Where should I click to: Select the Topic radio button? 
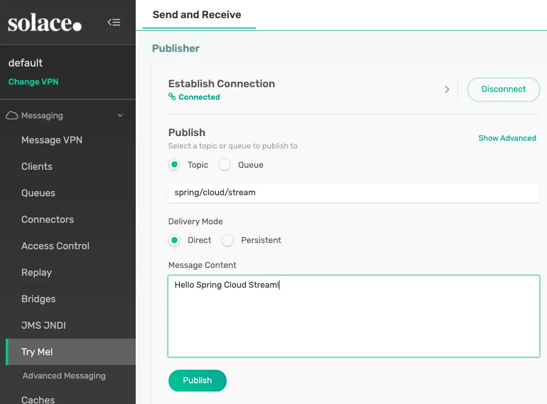[174, 165]
